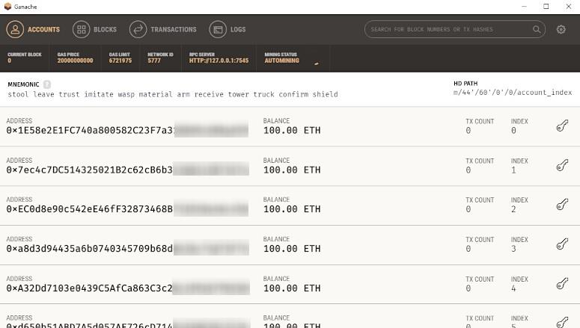Switch to the Logs tab
Viewport: 580px width, 328px height.
[x=228, y=30]
